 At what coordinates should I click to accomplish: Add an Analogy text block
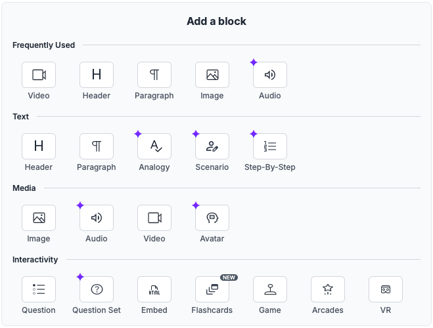point(154,146)
